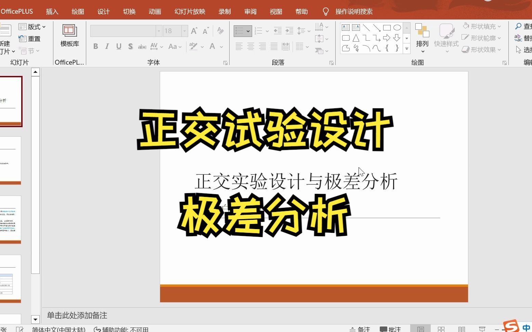
Task: Select the second slide thumbnail
Action: [10, 160]
